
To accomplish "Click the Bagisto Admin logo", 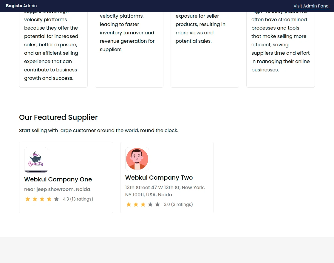I will click(21, 5).
